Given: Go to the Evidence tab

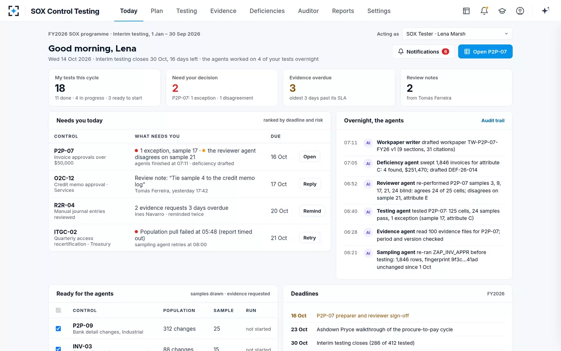Looking at the screenshot, I should pos(223,11).
